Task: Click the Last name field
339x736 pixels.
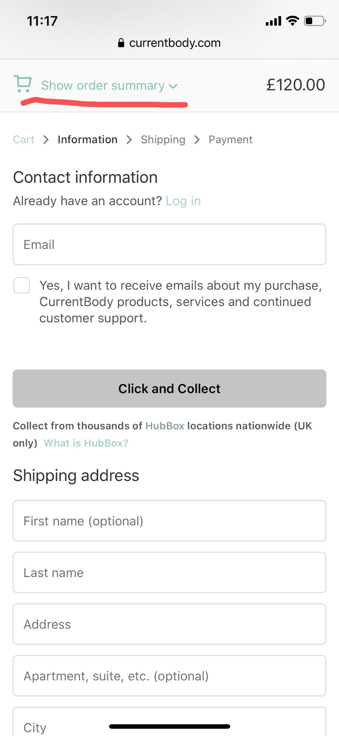Action: tap(169, 573)
